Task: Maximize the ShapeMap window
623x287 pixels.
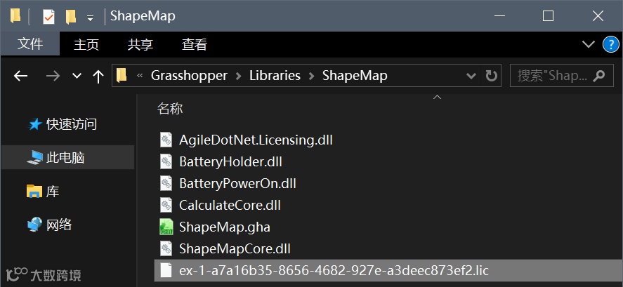Action: tap(549, 16)
